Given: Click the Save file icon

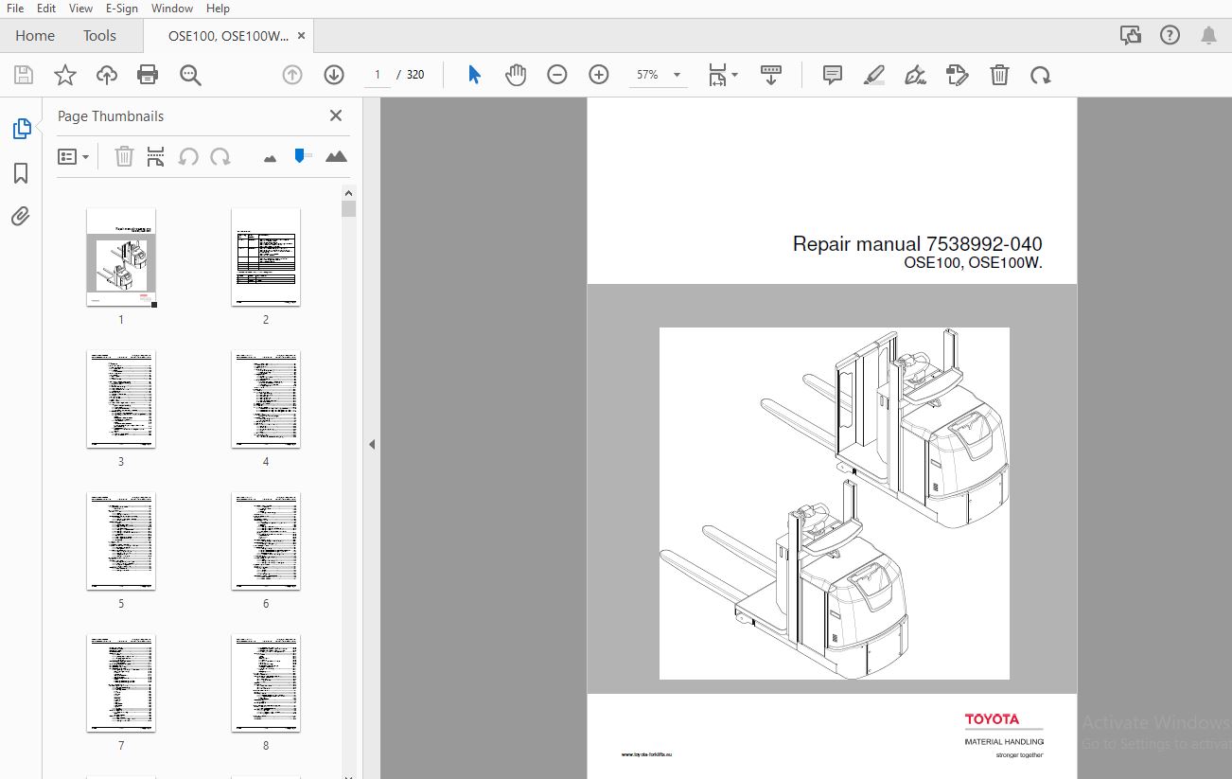Looking at the screenshot, I should 24,75.
